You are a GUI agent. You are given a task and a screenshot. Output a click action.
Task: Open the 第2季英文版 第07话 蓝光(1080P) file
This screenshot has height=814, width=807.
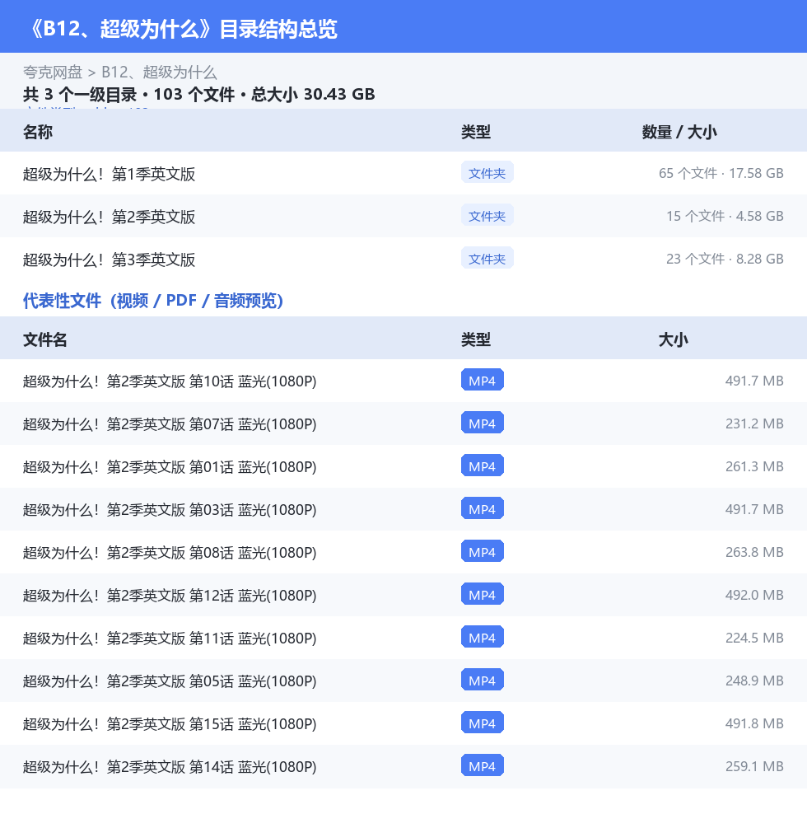[170, 424]
